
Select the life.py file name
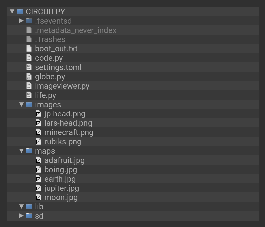click(x=46, y=95)
